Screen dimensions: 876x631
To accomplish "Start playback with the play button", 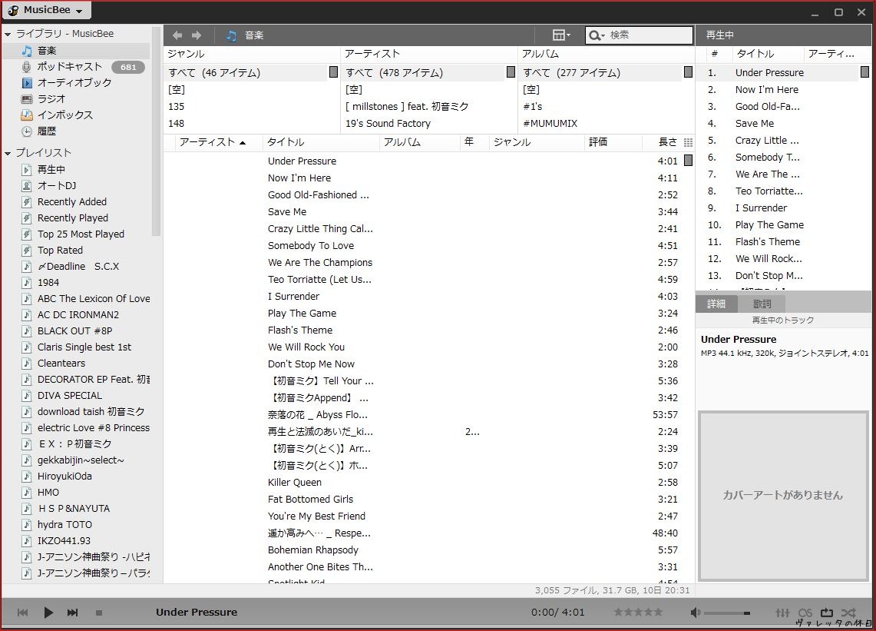I will pos(48,613).
